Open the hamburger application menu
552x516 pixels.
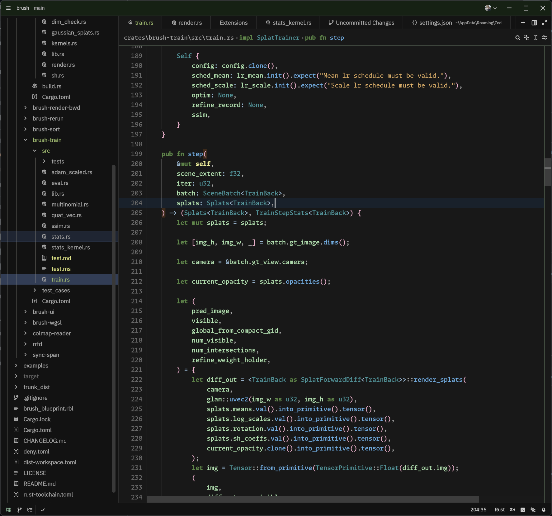pyautogui.click(x=8, y=8)
